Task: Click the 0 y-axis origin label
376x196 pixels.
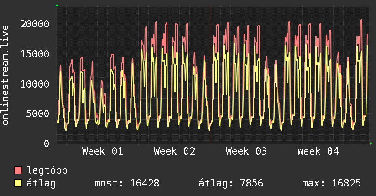Action: (47, 144)
